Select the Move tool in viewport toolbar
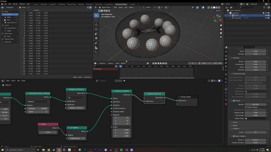 96,25
